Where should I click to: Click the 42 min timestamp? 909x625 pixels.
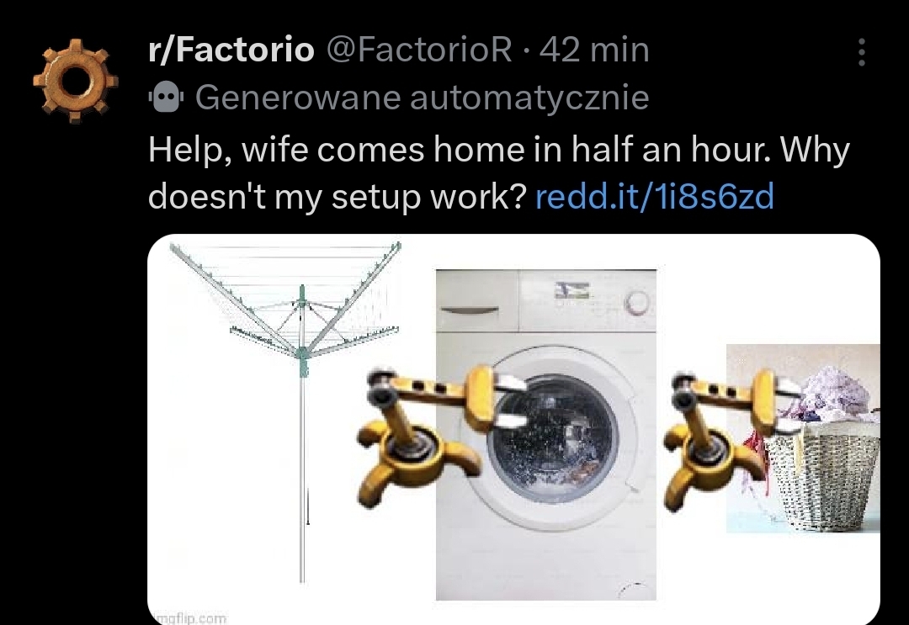tap(594, 50)
